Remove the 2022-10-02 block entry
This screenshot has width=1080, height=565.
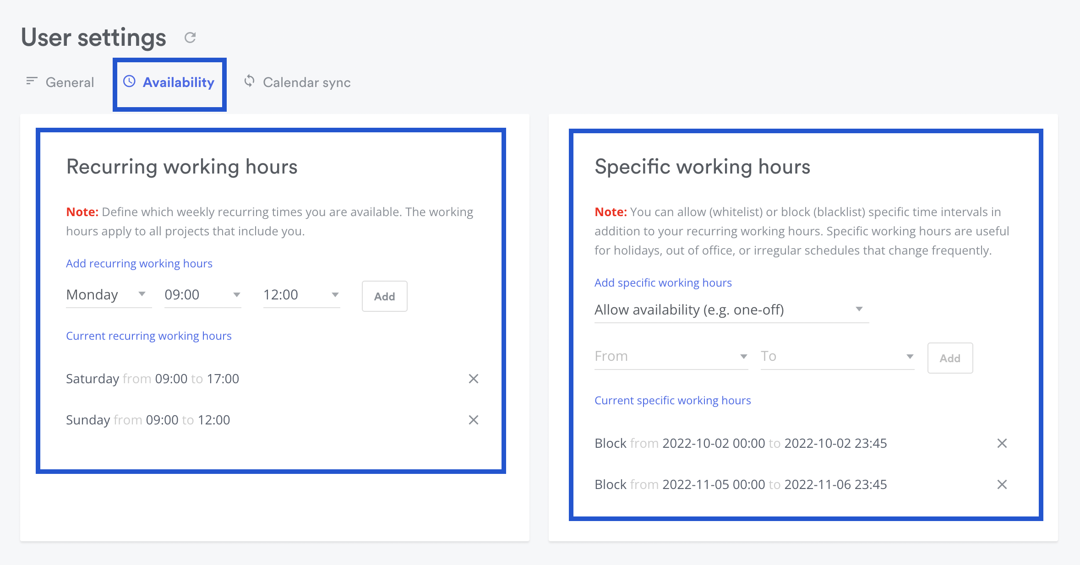[1002, 443]
